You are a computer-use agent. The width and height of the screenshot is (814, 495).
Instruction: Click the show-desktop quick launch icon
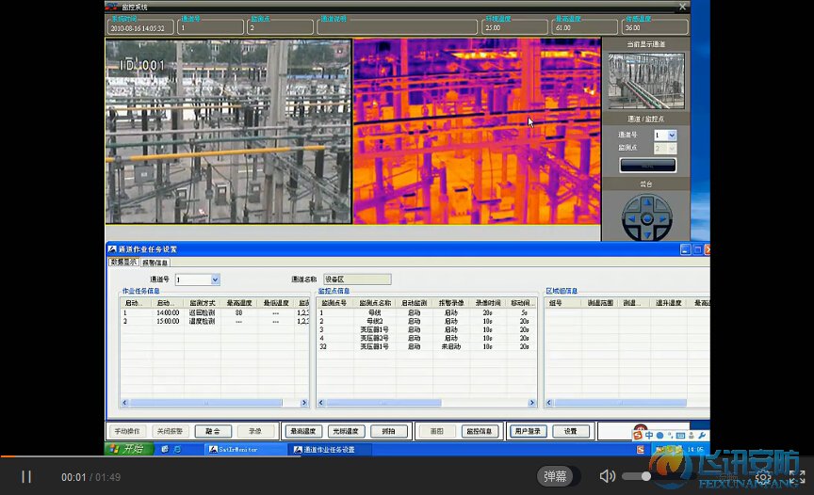pos(165,450)
